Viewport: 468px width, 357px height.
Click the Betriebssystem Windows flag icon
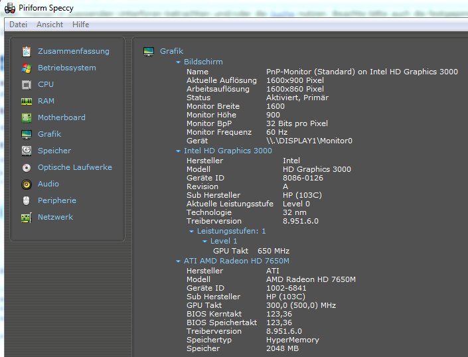tap(27, 68)
